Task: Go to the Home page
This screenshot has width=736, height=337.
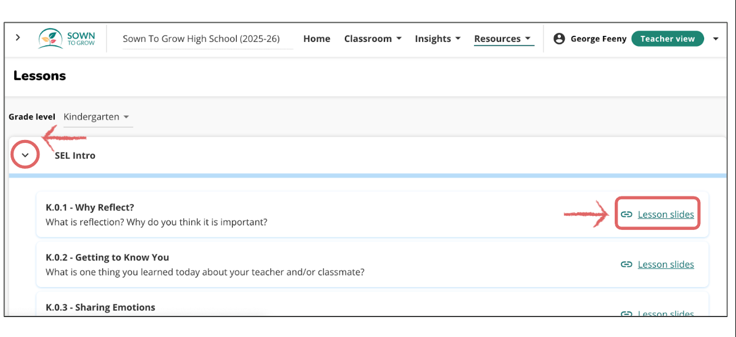Action: [x=317, y=39]
